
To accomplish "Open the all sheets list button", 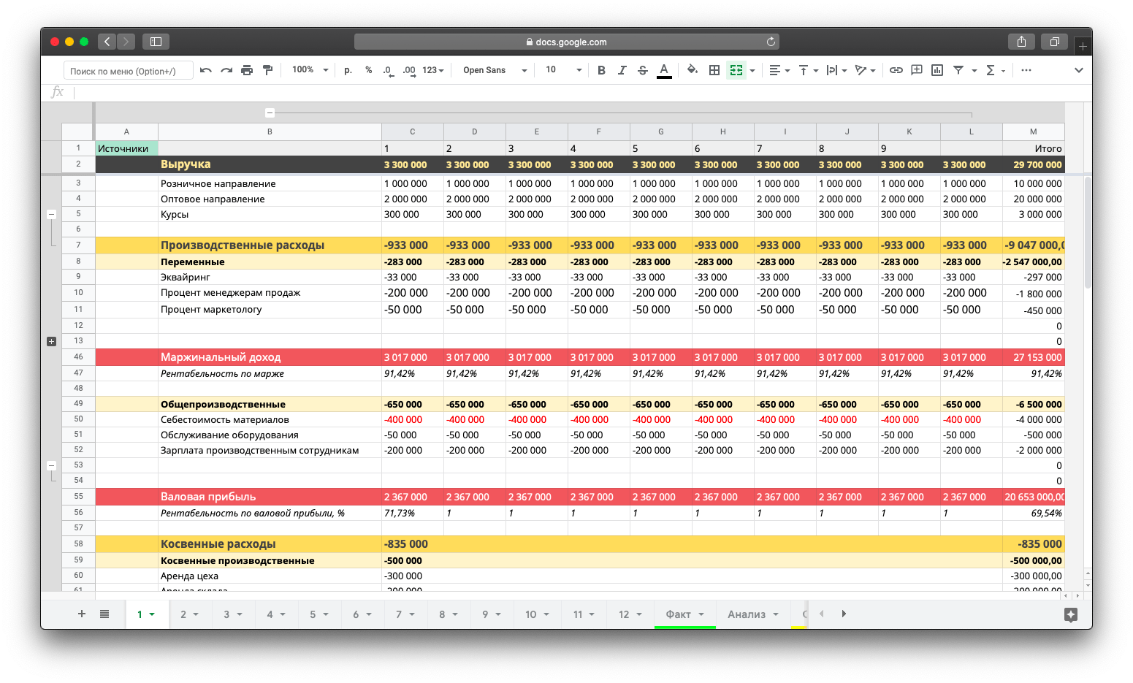I will point(104,614).
